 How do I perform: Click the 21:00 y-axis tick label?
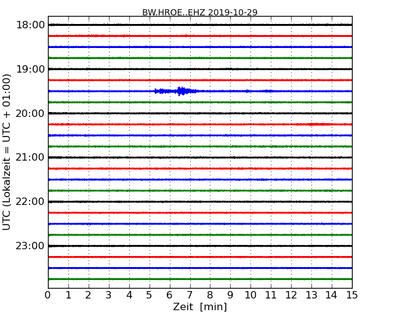pyautogui.click(x=30, y=158)
